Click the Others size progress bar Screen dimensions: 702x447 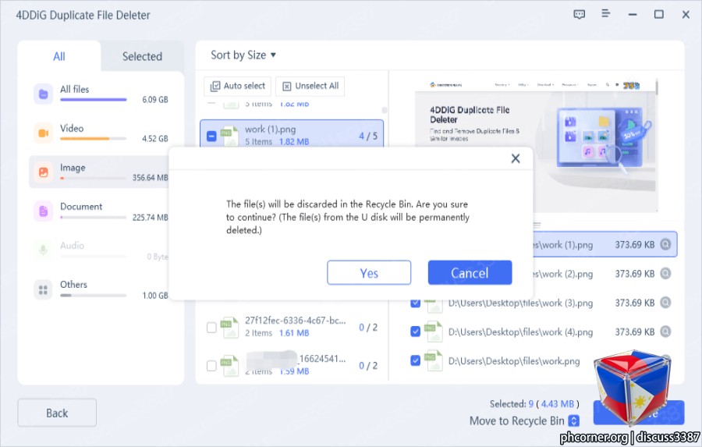tap(94, 296)
